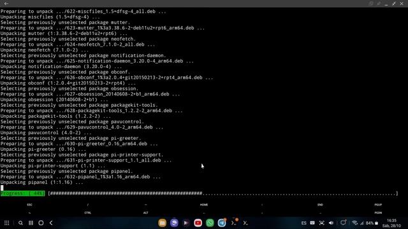Click the taskbar back chevron
The image size is (408, 229).
pos(51,223)
